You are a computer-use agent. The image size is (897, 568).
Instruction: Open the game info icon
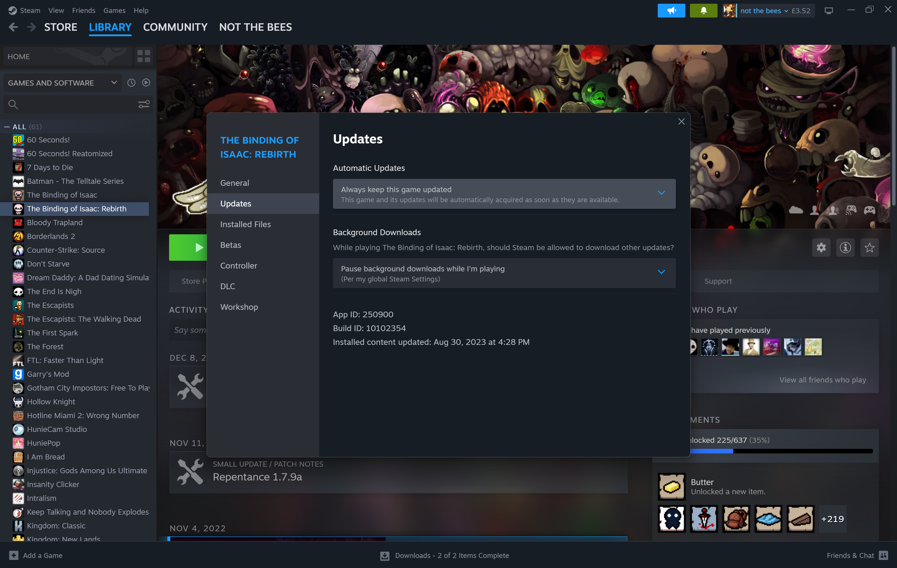pyautogui.click(x=845, y=247)
